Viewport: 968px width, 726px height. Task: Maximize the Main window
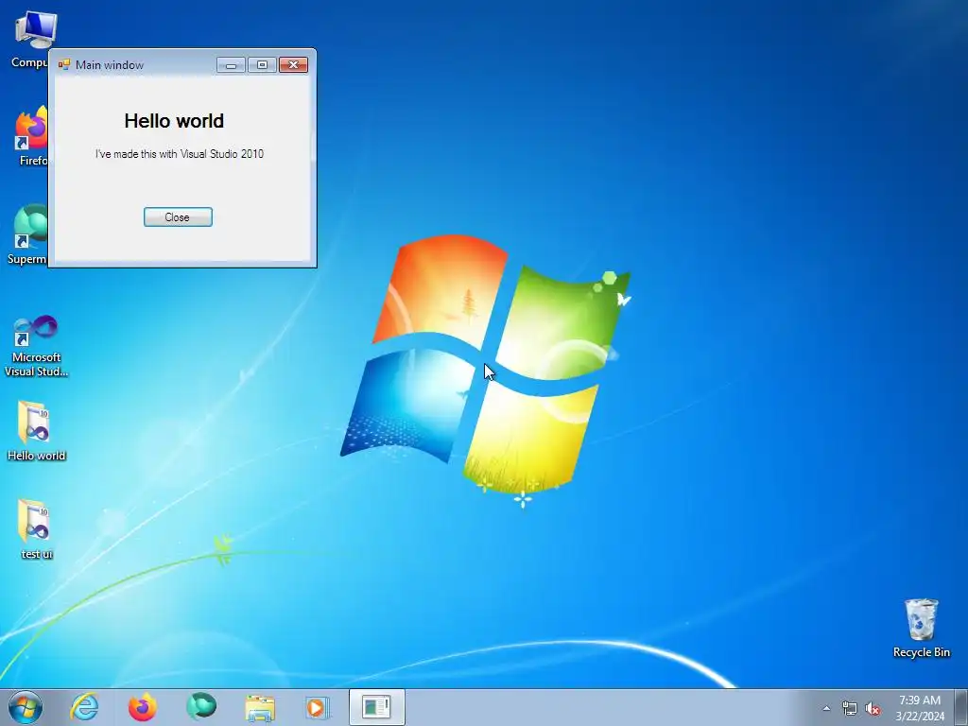click(262, 65)
